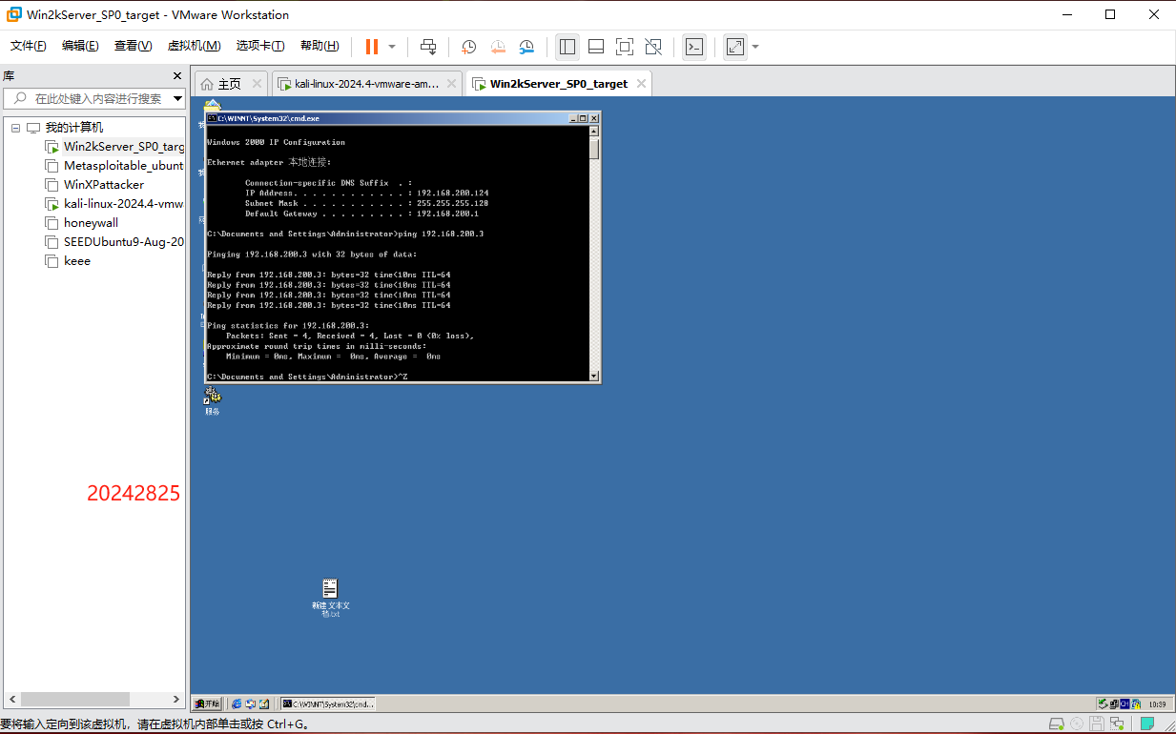The image size is (1176, 734).
Task: Click the VMware CD/DVD status icon
Action: point(1077,724)
